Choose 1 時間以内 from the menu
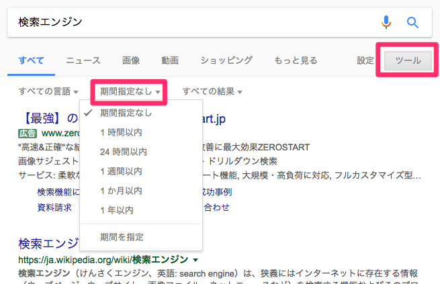The height and width of the screenshot is (284, 440). click(141, 132)
